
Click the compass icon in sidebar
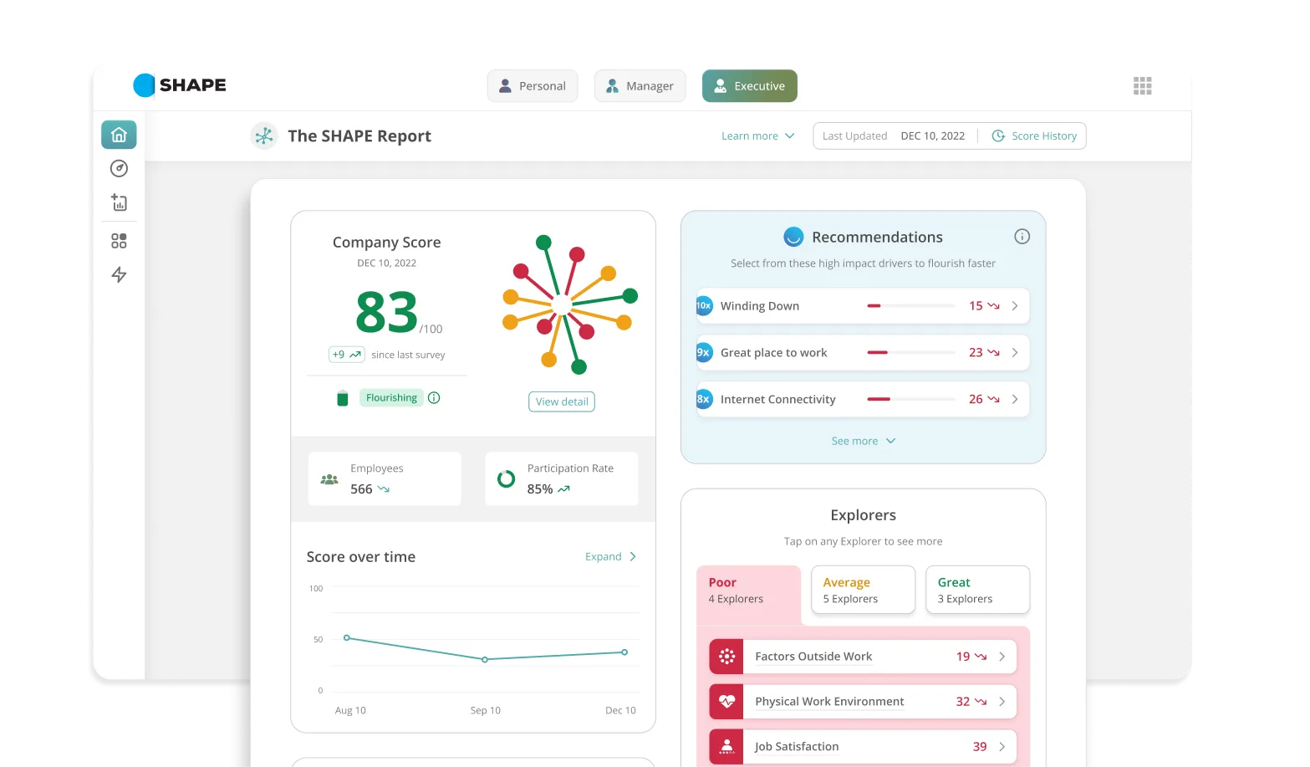click(x=119, y=169)
